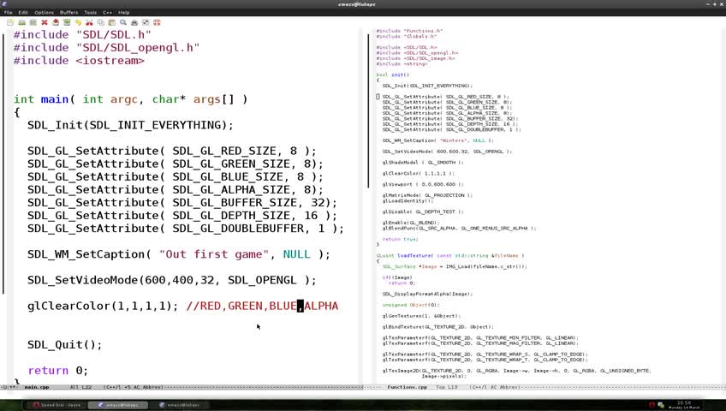Open the File menu
This screenshot has height=411, width=726.
tap(9, 13)
